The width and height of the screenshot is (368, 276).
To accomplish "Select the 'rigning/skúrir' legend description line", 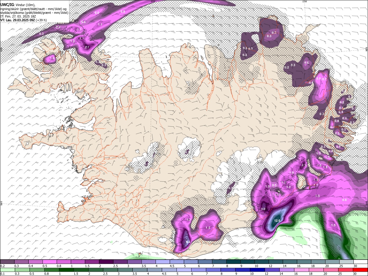I will (33, 9).
